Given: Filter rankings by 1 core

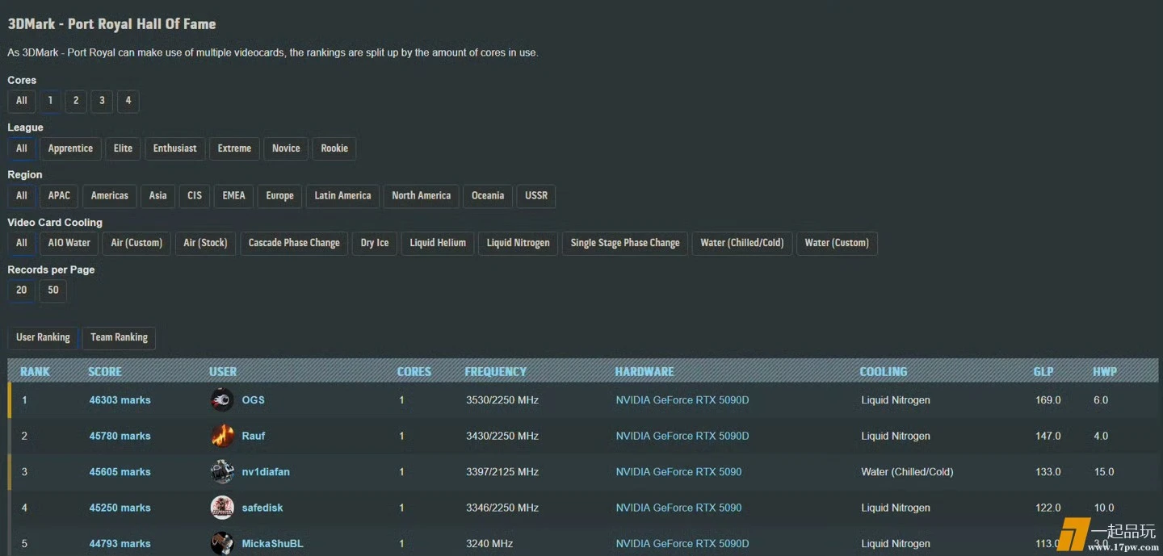Looking at the screenshot, I should [x=50, y=101].
